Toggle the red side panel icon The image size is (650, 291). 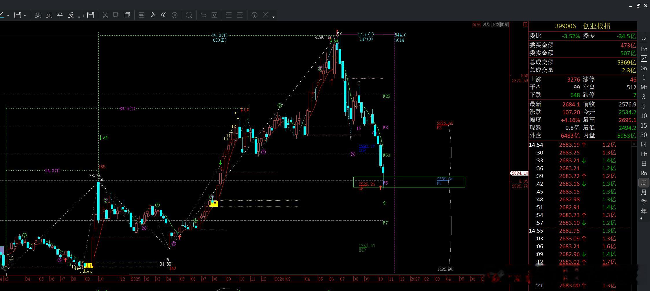[525, 24]
